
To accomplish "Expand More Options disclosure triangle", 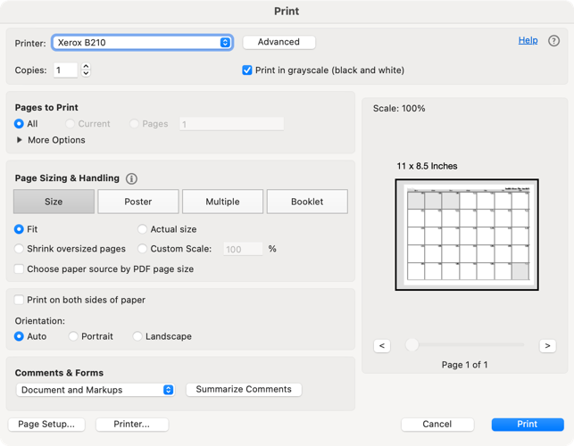I will 20,140.
